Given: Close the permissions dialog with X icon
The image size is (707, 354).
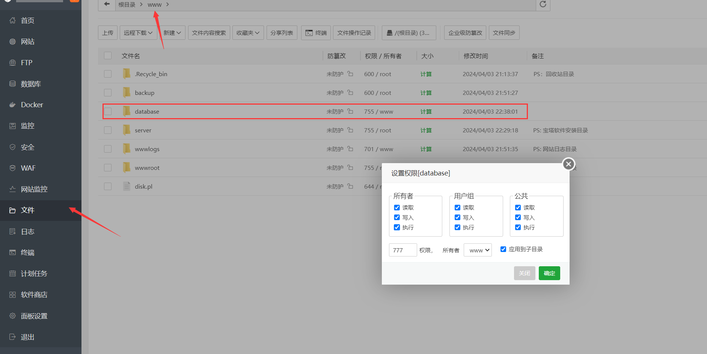Looking at the screenshot, I should coord(568,164).
